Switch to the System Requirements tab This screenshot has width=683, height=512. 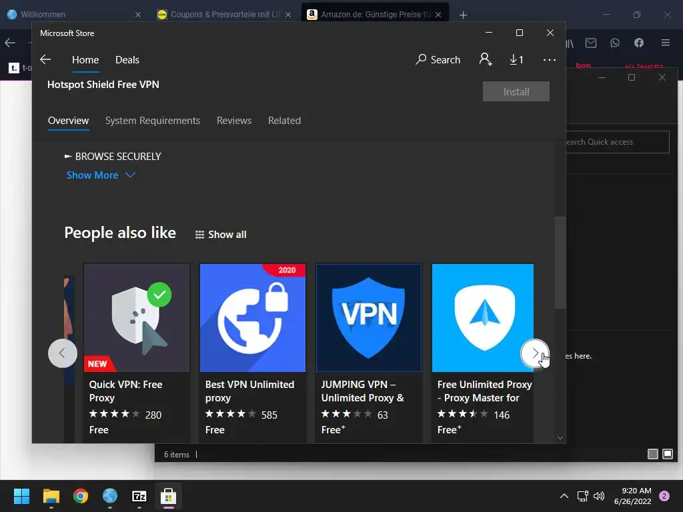(153, 121)
